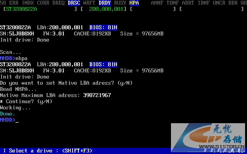This screenshot has height=154, width=247.
Task: Click the UNCR error flag
Action: [219, 3]
